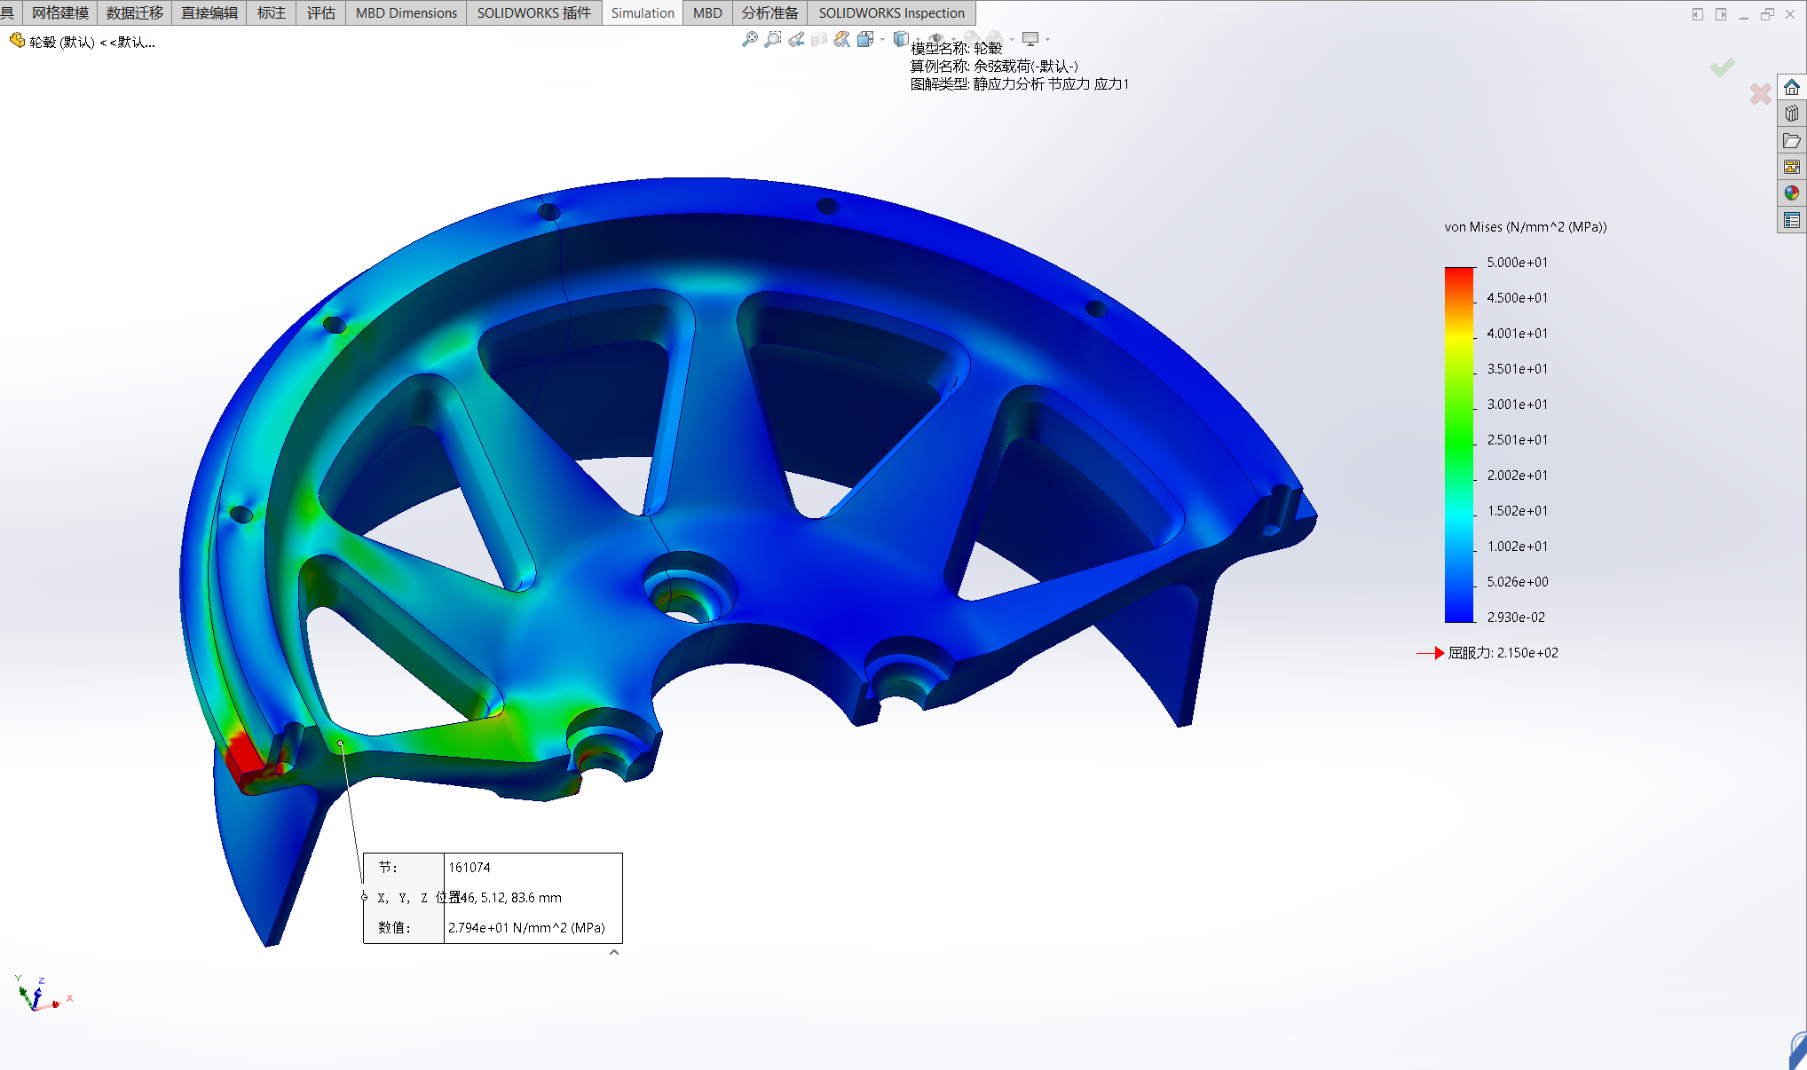Confirm with the green checkmark
This screenshot has height=1070, width=1807.
click(1723, 67)
